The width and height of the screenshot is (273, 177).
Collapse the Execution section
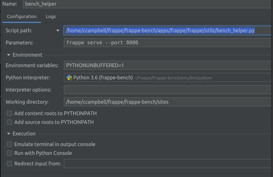tap(9, 134)
